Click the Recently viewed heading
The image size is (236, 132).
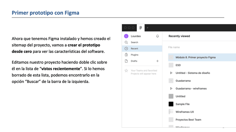point(179,36)
